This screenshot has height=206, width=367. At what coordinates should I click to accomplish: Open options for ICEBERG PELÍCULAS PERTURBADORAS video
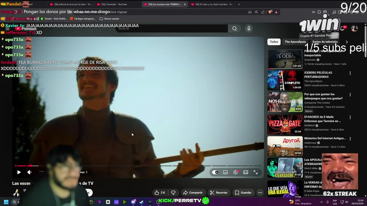(x=350, y=73)
